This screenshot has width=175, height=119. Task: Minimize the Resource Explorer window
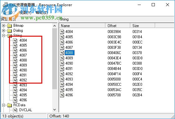(139, 5)
